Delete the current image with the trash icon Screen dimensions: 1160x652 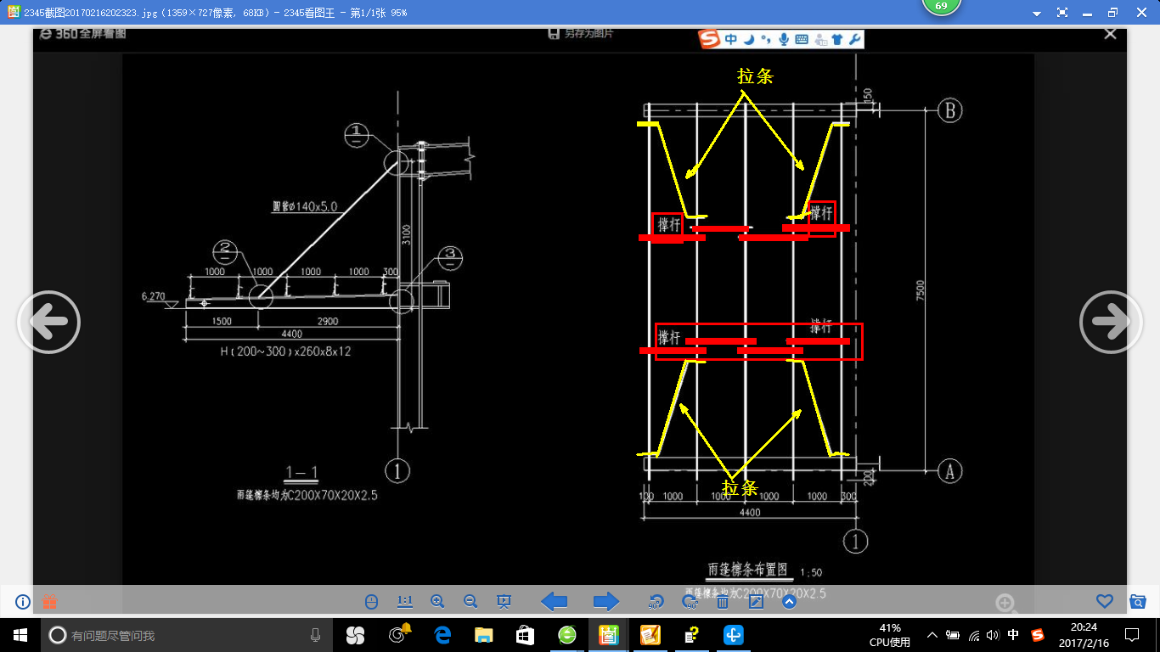(x=723, y=602)
